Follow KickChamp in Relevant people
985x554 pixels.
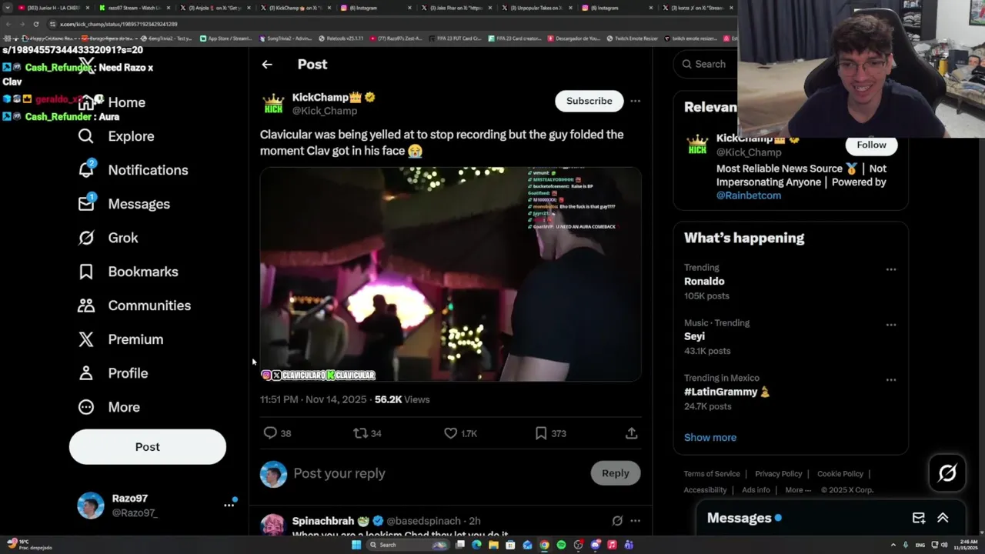pyautogui.click(x=871, y=145)
